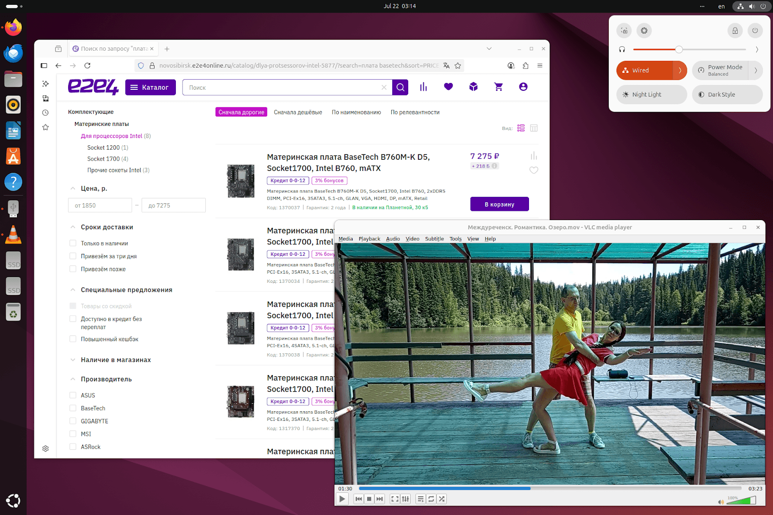Go to previous media in VLC

[358, 499]
